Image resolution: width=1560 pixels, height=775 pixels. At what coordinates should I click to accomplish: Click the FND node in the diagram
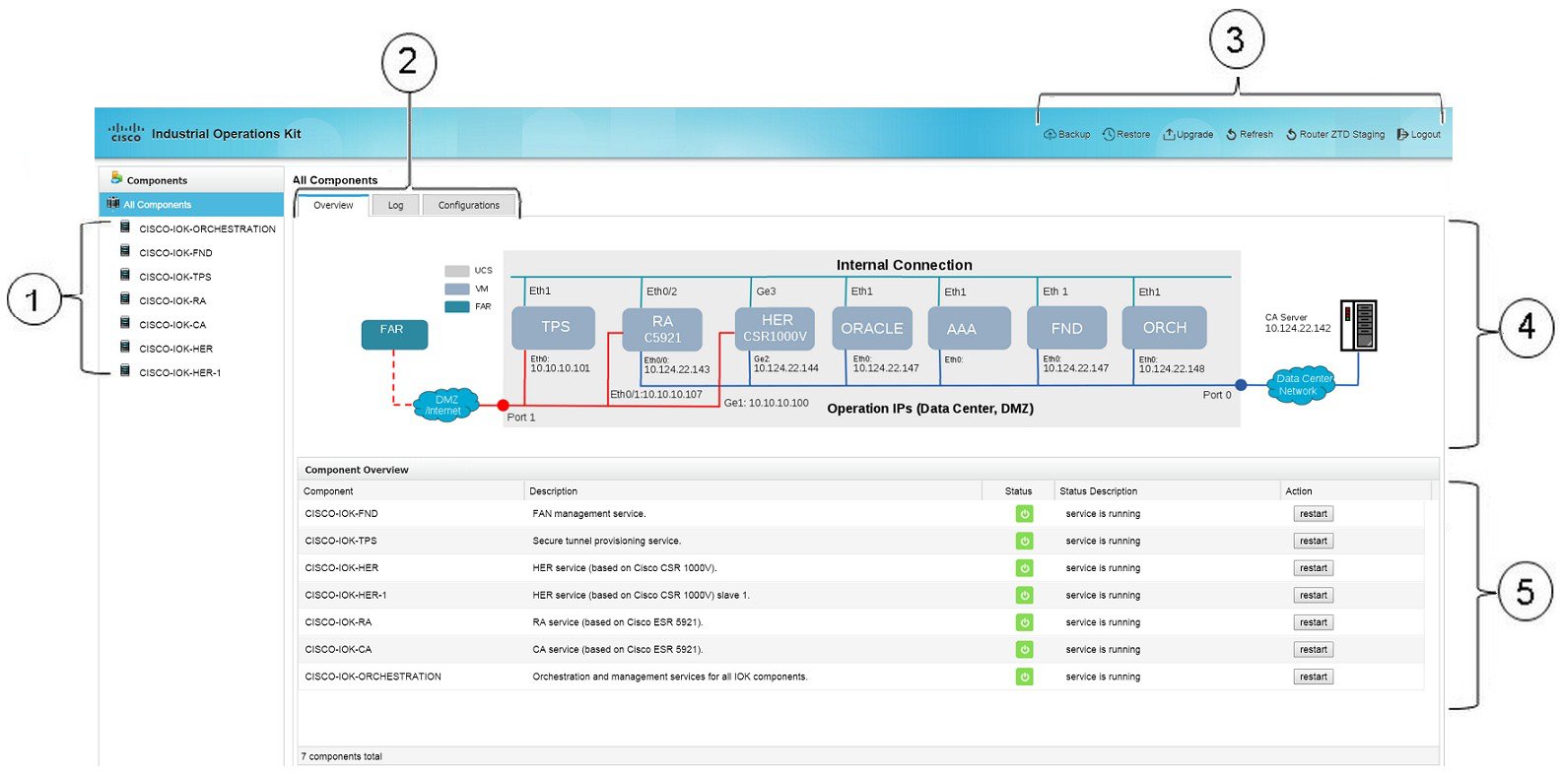tap(1066, 328)
